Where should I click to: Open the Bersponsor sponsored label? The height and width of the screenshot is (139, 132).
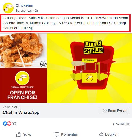click(24, 11)
